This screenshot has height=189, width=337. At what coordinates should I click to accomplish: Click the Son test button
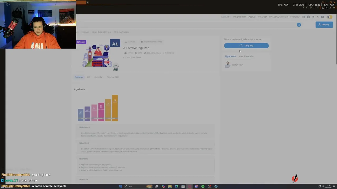(130, 42)
